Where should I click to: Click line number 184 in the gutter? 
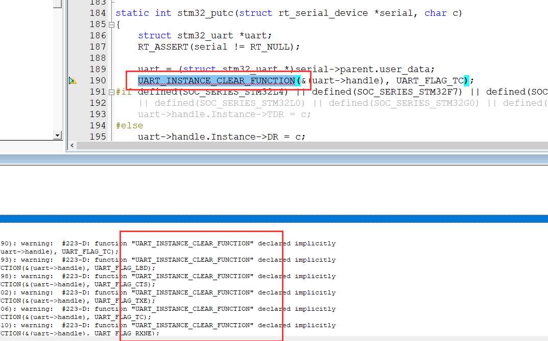pyautogui.click(x=98, y=13)
